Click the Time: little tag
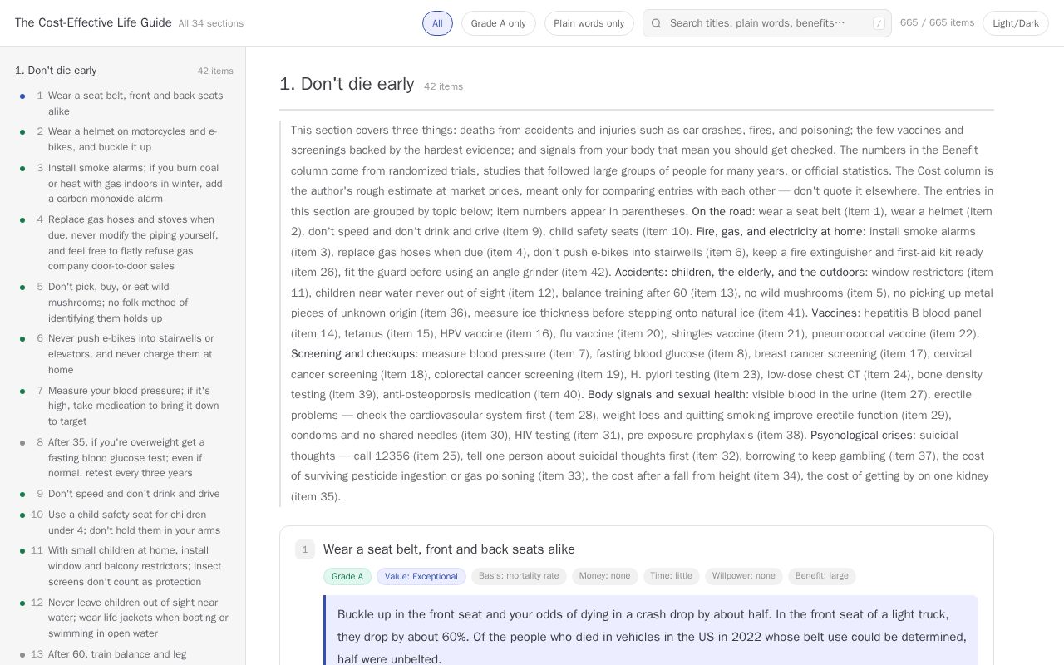1064x665 pixels. coord(671,576)
